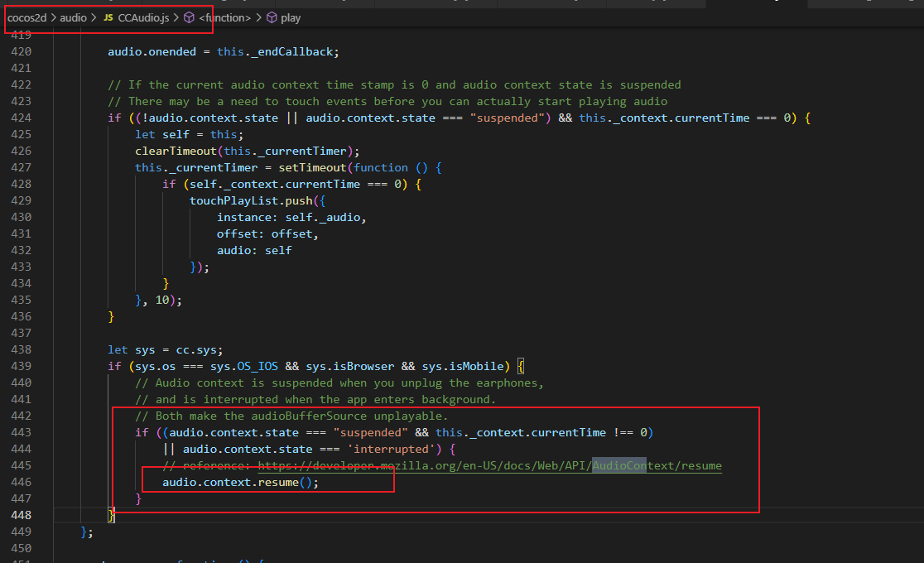Click line number 424 in gutter
Image resolution: width=924 pixels, height=563 pixels.
22,118
